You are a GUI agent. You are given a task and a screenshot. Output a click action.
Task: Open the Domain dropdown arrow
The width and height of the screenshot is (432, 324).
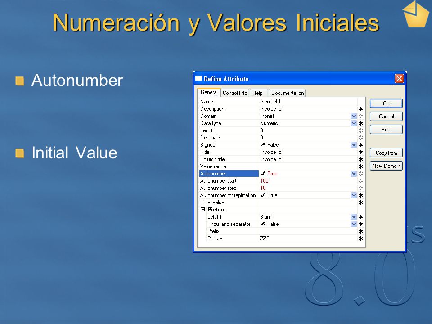coord(354,116)
